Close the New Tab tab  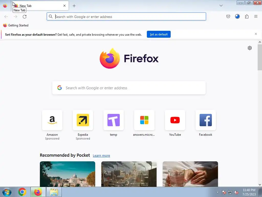[x=64, y=6]
